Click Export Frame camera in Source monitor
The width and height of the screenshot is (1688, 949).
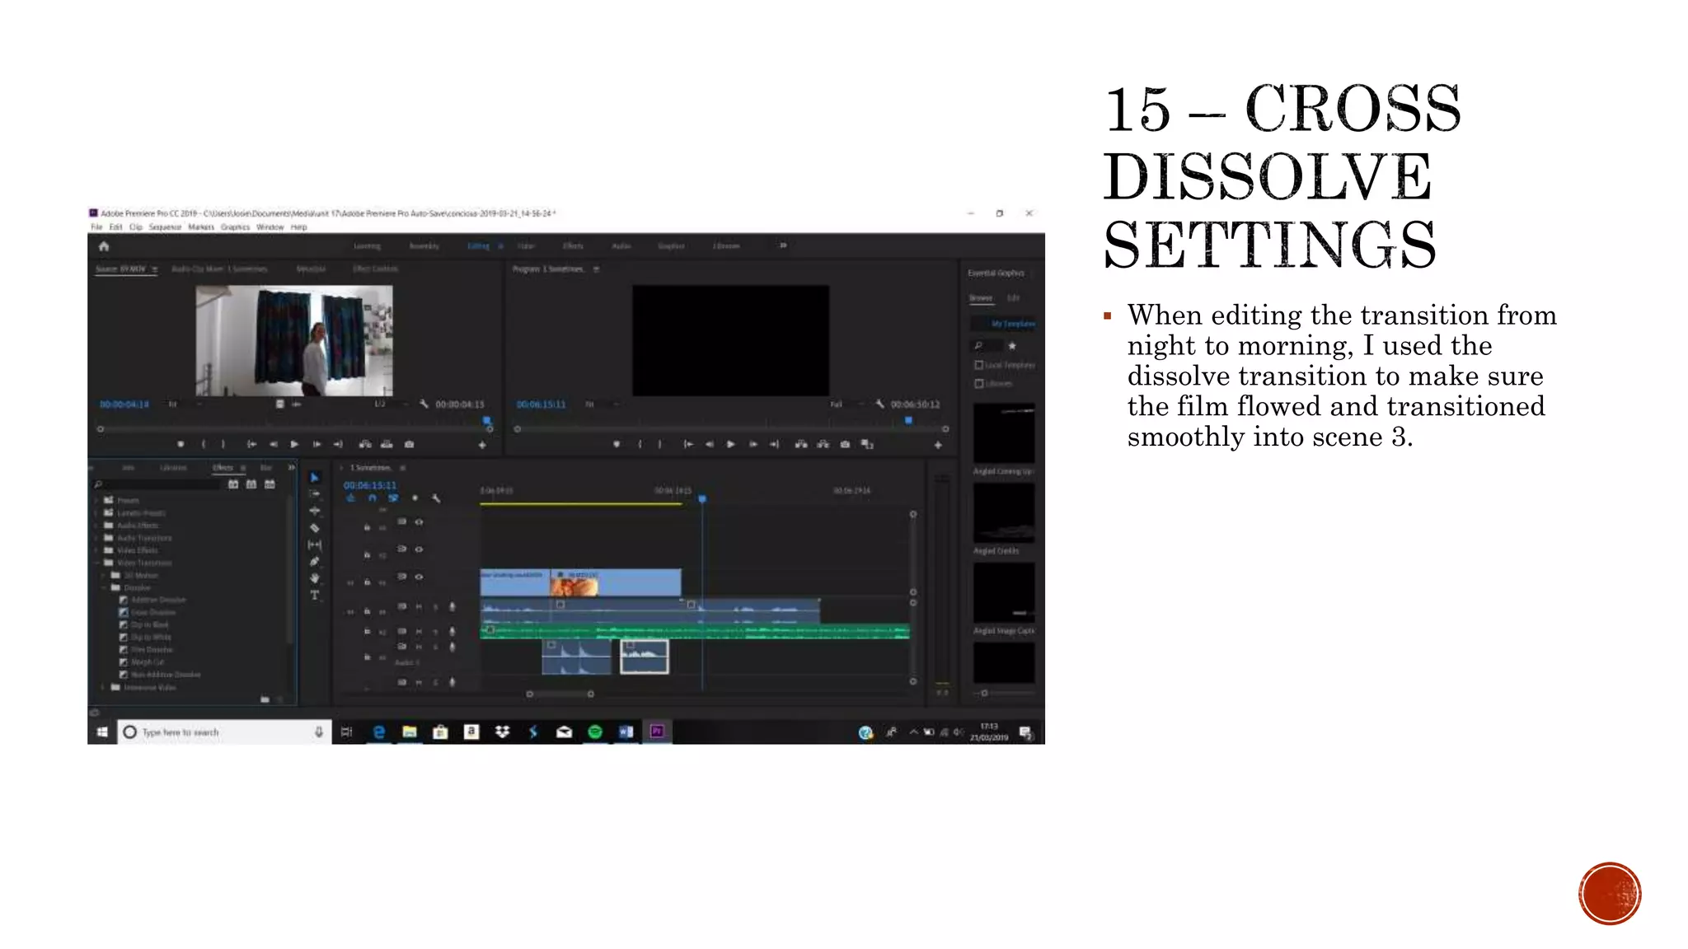click(x=409, y=445)
